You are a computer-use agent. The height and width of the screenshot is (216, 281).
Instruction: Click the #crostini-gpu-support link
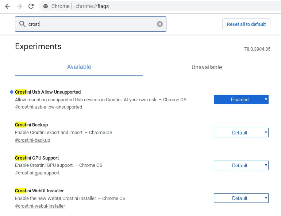pos(37,173)
